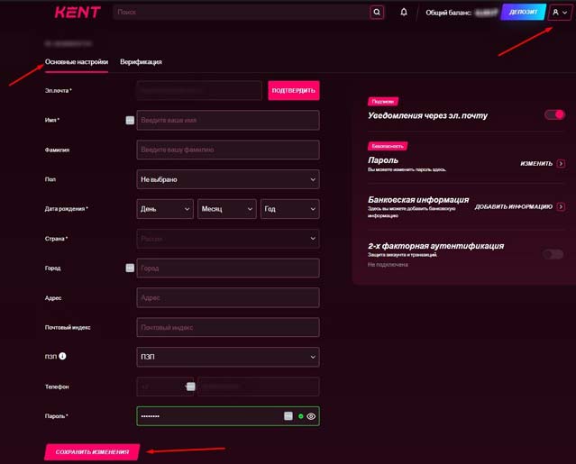Toggle email notifications switch
576x464 pixels.
click(553, 114)
